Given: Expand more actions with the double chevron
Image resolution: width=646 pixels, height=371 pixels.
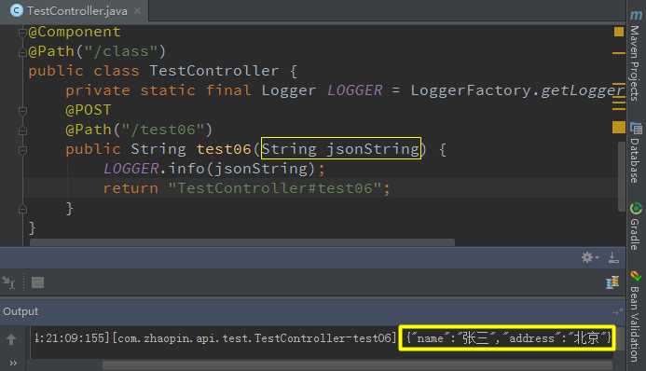Looking at the screenshot, I should [13, 363].
